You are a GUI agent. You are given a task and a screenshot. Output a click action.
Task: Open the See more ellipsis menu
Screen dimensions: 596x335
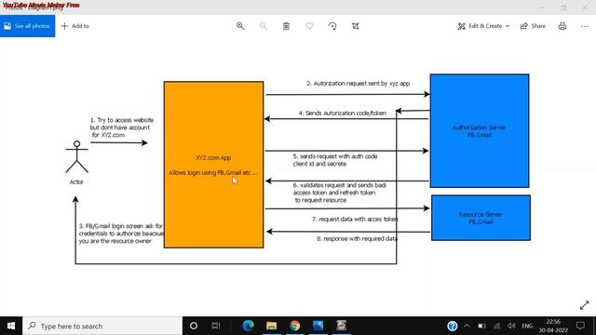(585, 26)
